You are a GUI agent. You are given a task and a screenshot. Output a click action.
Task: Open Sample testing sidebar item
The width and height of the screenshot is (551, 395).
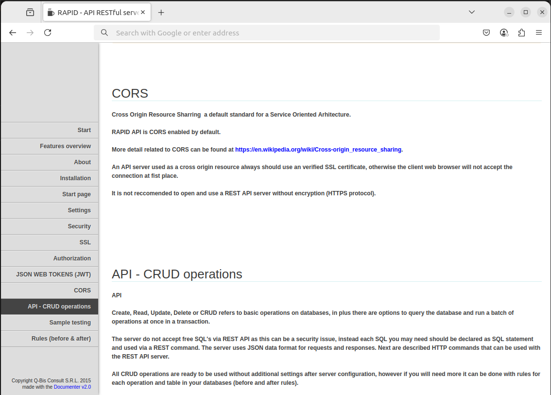point(50,323)
